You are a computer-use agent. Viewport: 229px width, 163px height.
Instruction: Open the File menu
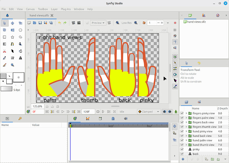tap(4, 9)
